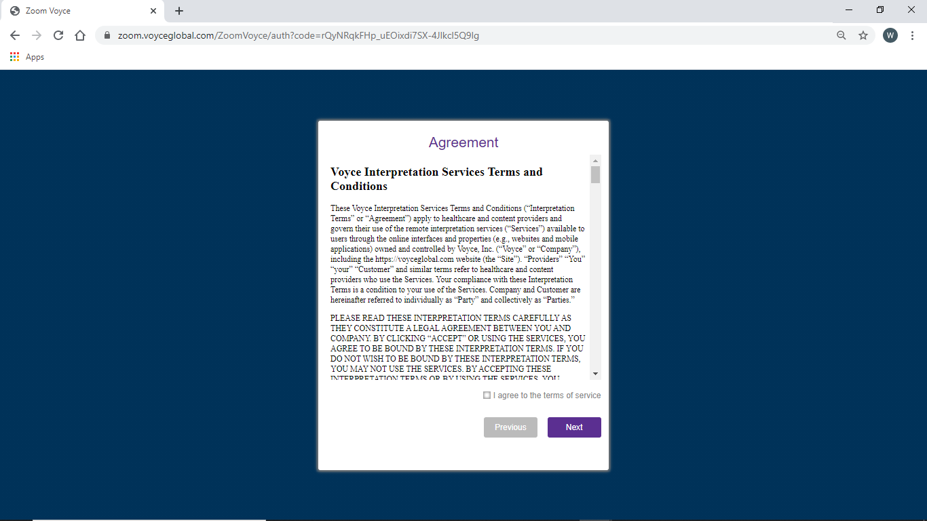Open the Apps shortcut in bookmarks bar
Screen dimensions: 927x521
27,57
